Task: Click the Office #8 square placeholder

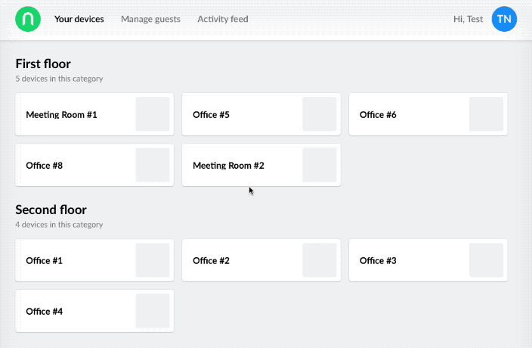Action: (x=153, y=165)
